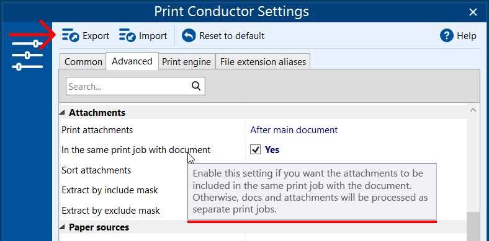
Task: Open the Print engine tab
Action: (x=187, y=62)
